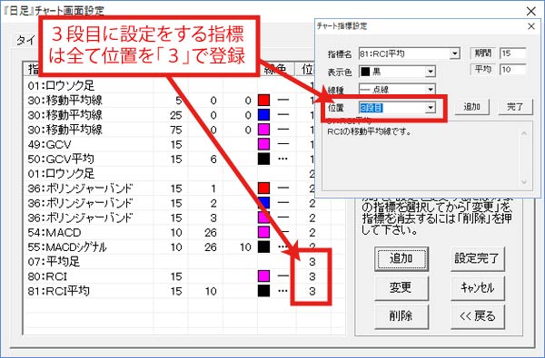The height and width of the screenshot is (358, 545).
Task: Close the チャート指標設定 dialog
Action: tap(531, 26)
